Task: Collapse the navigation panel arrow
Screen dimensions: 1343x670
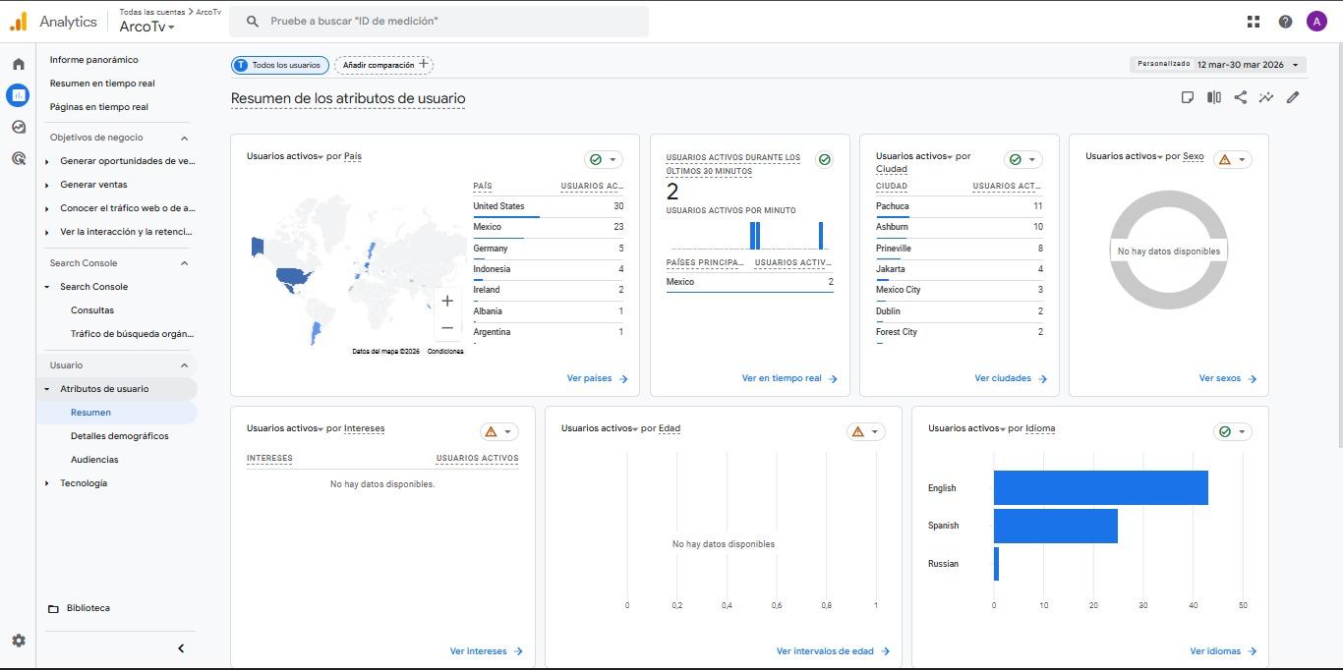Action: pos(181,648)
